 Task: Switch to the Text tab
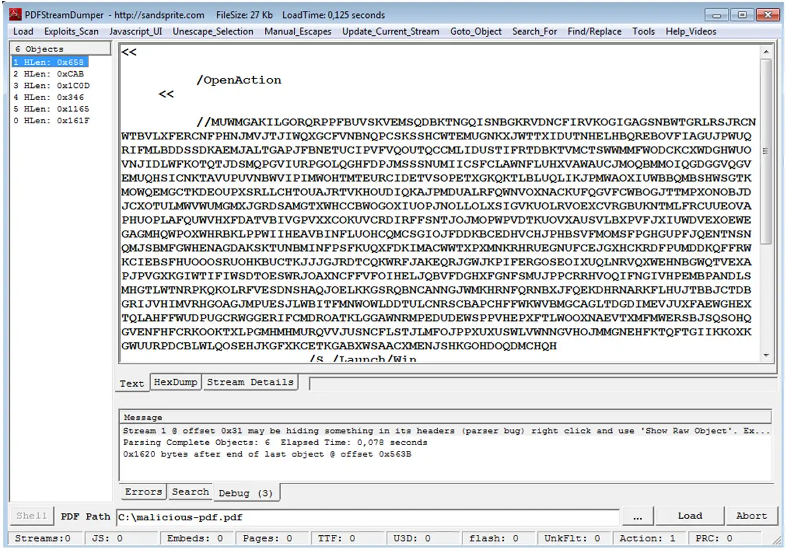coord(132,383)
